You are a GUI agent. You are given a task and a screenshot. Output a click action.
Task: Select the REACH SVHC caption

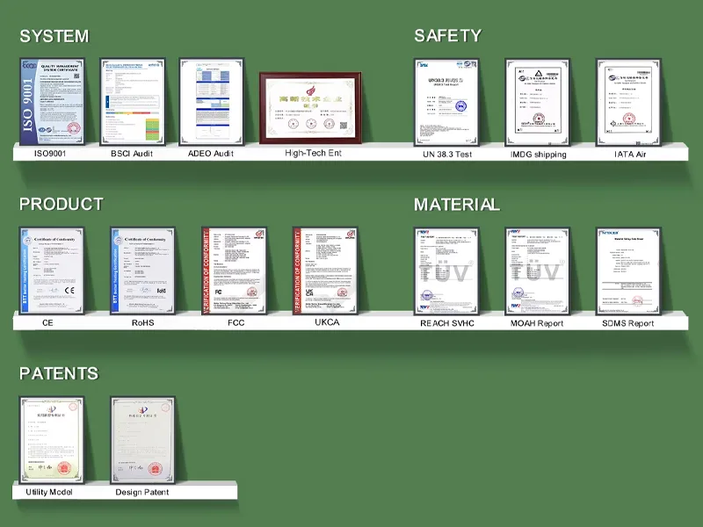coord(447,323)
